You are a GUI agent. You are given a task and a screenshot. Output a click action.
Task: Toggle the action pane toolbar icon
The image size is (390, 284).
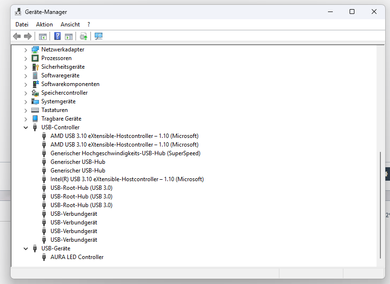[69, 36]
